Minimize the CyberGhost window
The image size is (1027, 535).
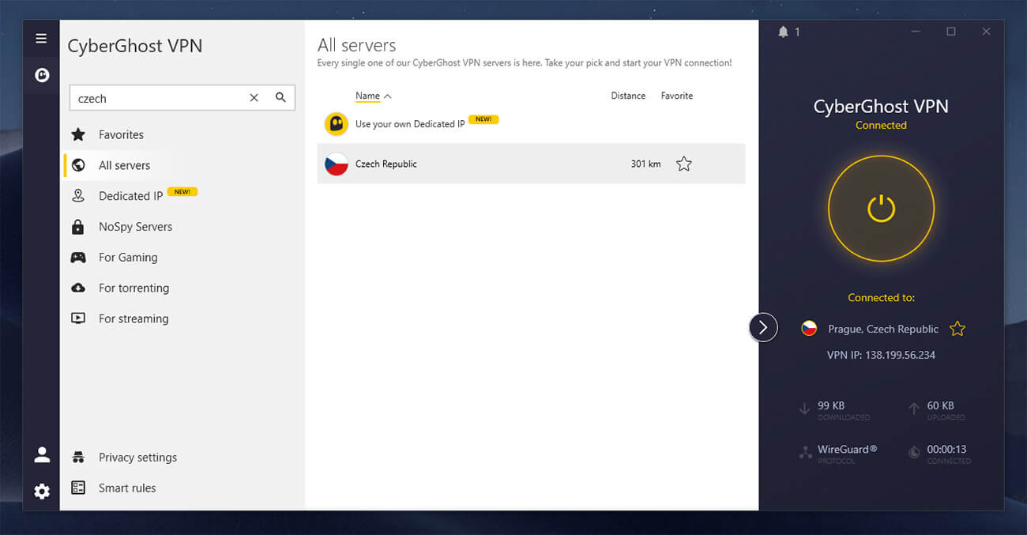(916, 32)
